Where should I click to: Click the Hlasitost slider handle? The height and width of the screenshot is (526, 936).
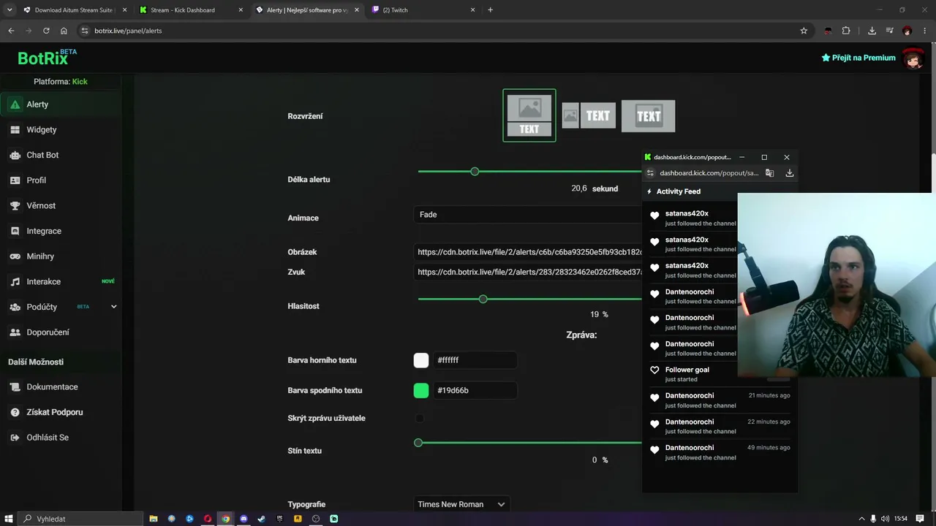(483, 300)
